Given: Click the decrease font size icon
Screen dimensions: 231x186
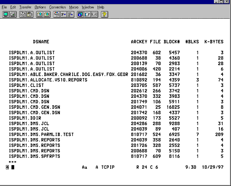Looking at the screenshot, I should pos(63,14).
